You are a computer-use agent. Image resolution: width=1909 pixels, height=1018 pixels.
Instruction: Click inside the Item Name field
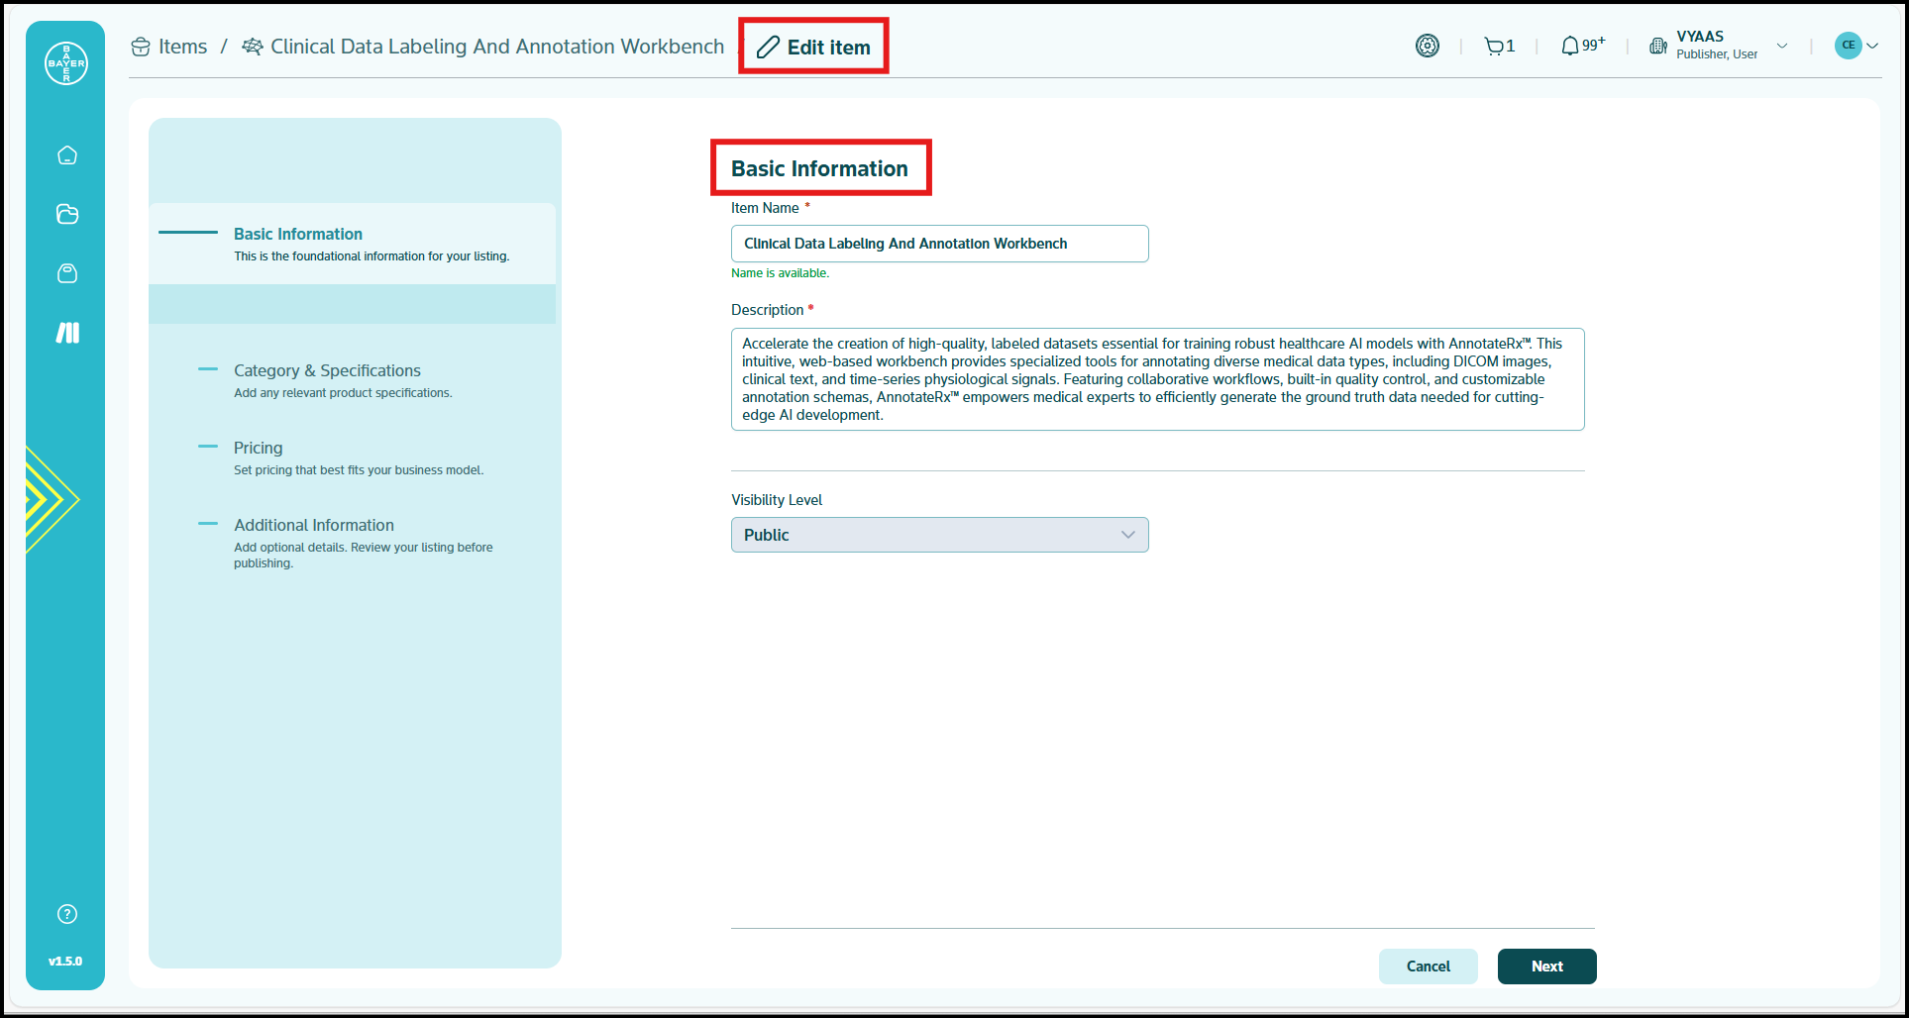coord(938,243)
